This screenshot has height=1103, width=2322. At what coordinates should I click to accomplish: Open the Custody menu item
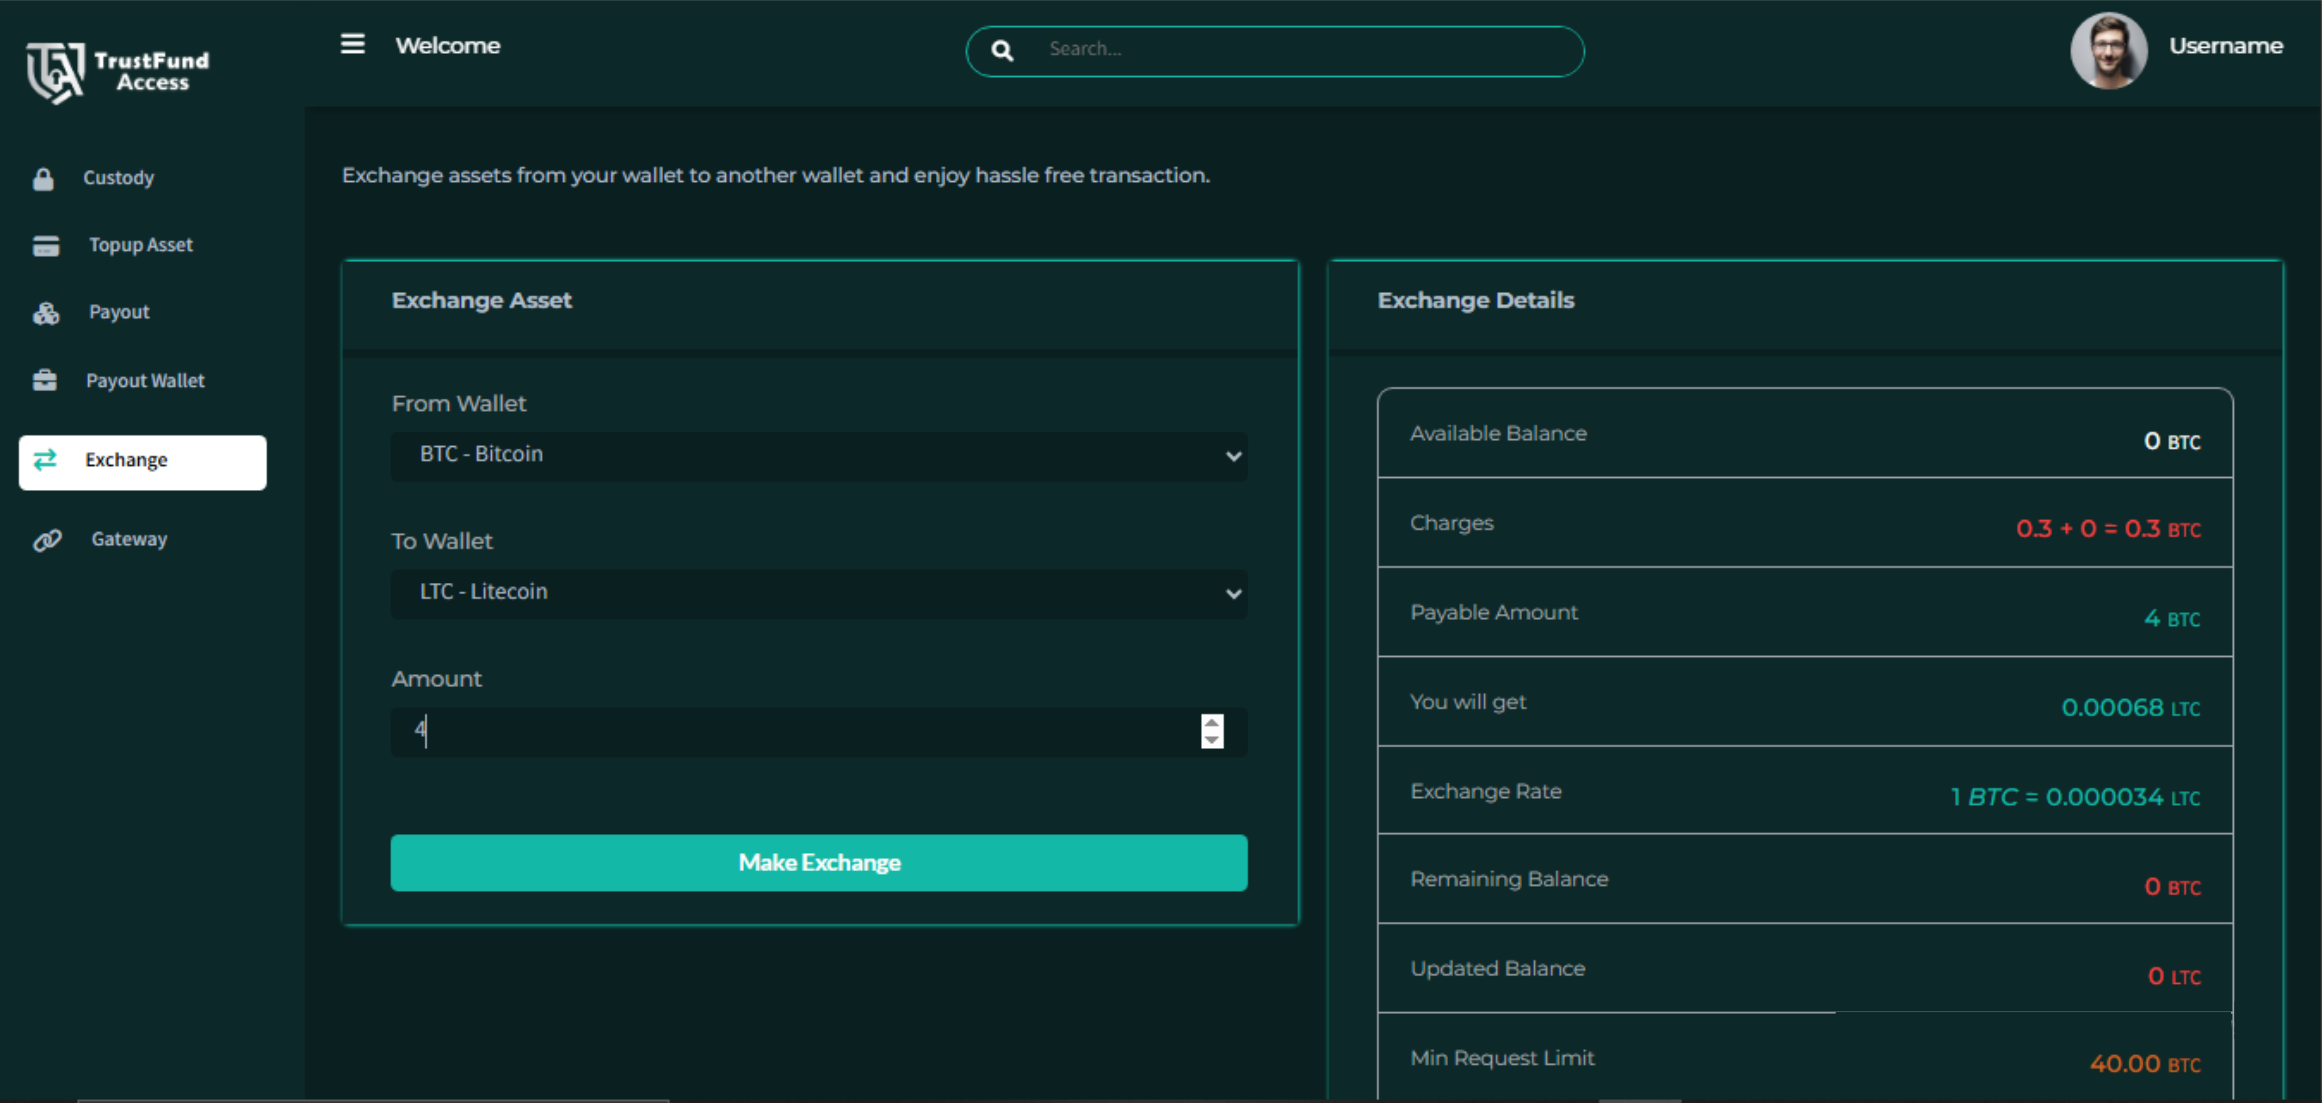(x=118, y=178)
